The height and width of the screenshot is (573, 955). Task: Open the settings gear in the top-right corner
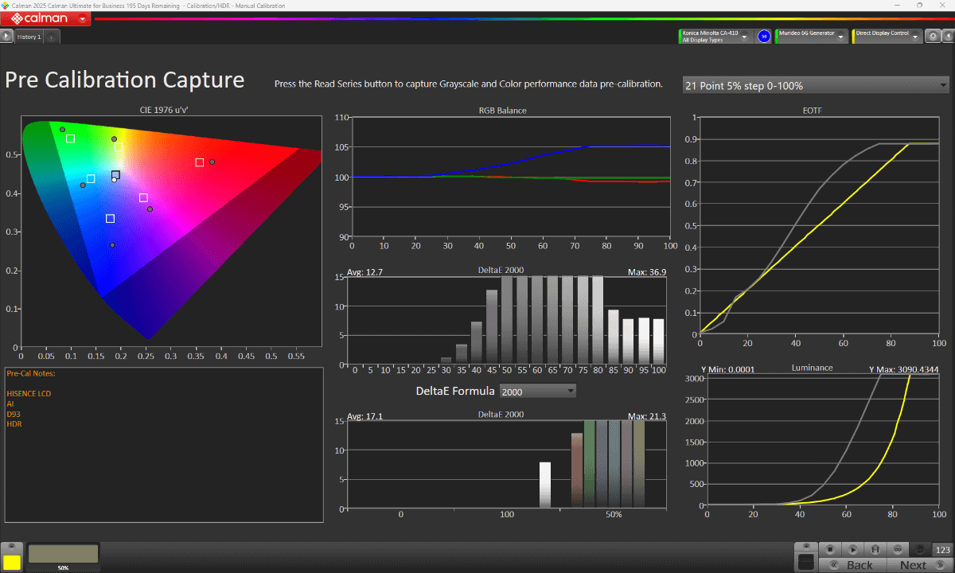[x=933, y=36]
